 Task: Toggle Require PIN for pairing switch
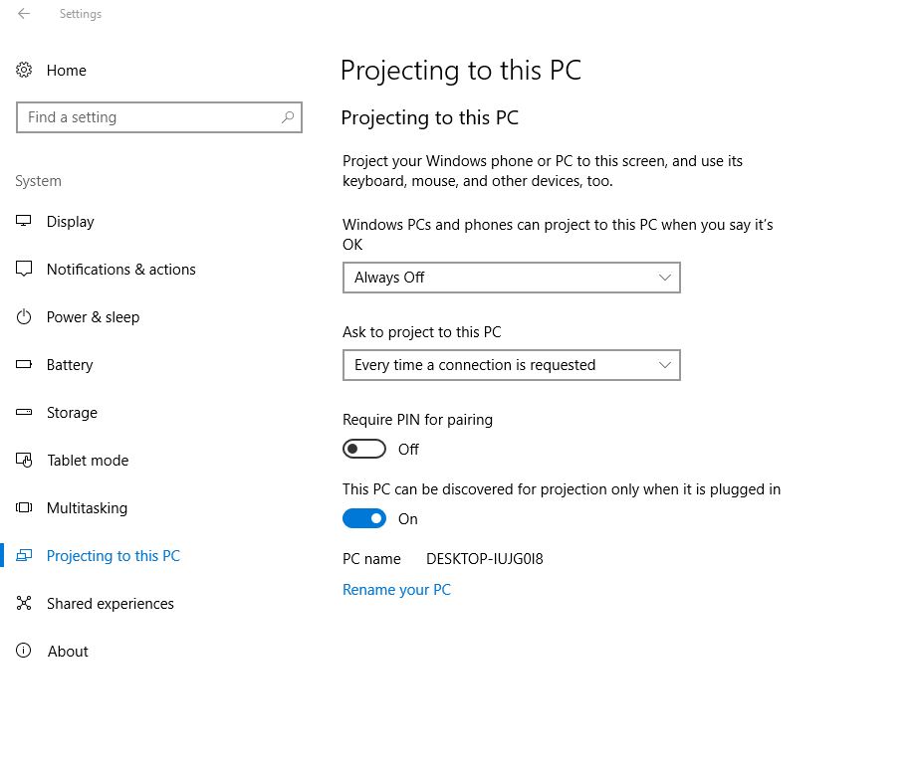[x=364, y=449]
